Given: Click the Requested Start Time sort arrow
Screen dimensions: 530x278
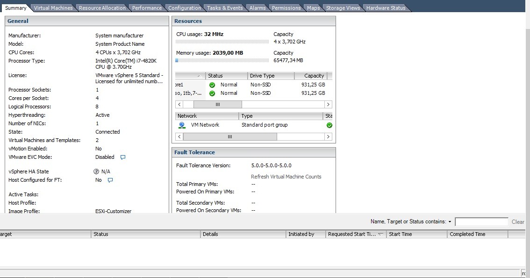Looking at the screenshot, I should 380,235.
